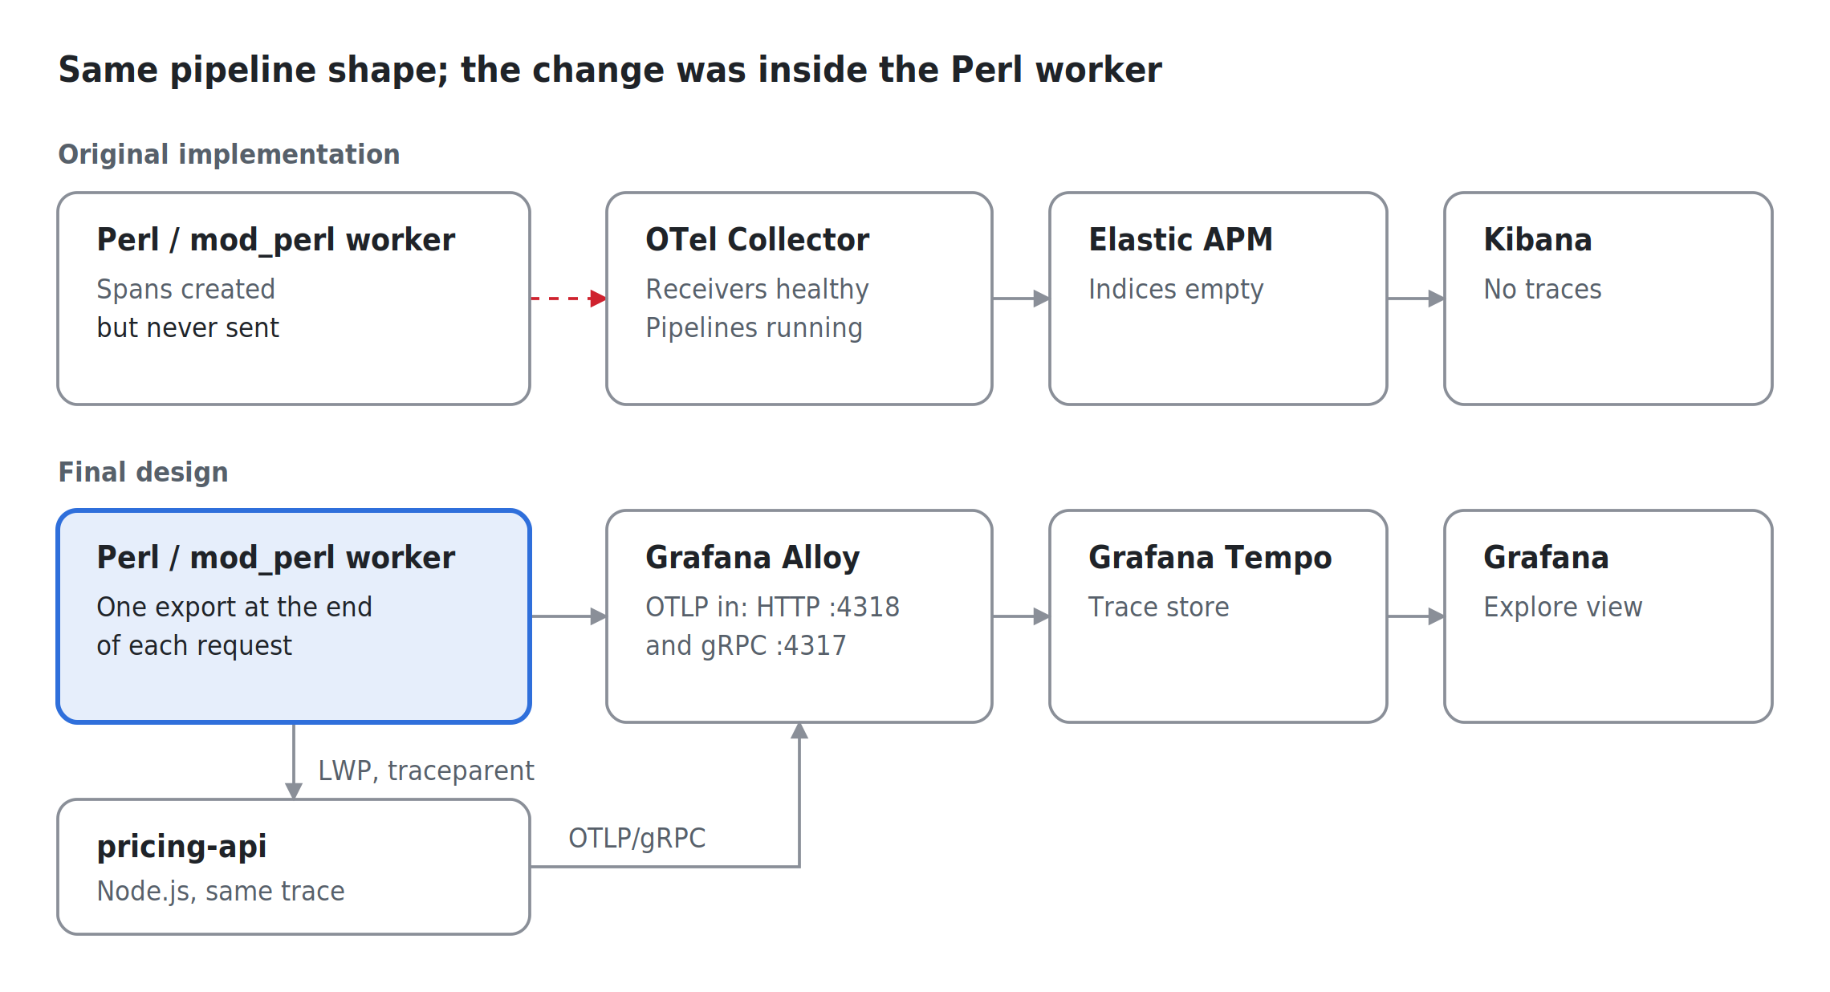The height and width of the screenshot is (992, 1830).
Task: Click the 'OTLP/gRPC' connector label
Action: pyautogui.click(x=636, y=838)
